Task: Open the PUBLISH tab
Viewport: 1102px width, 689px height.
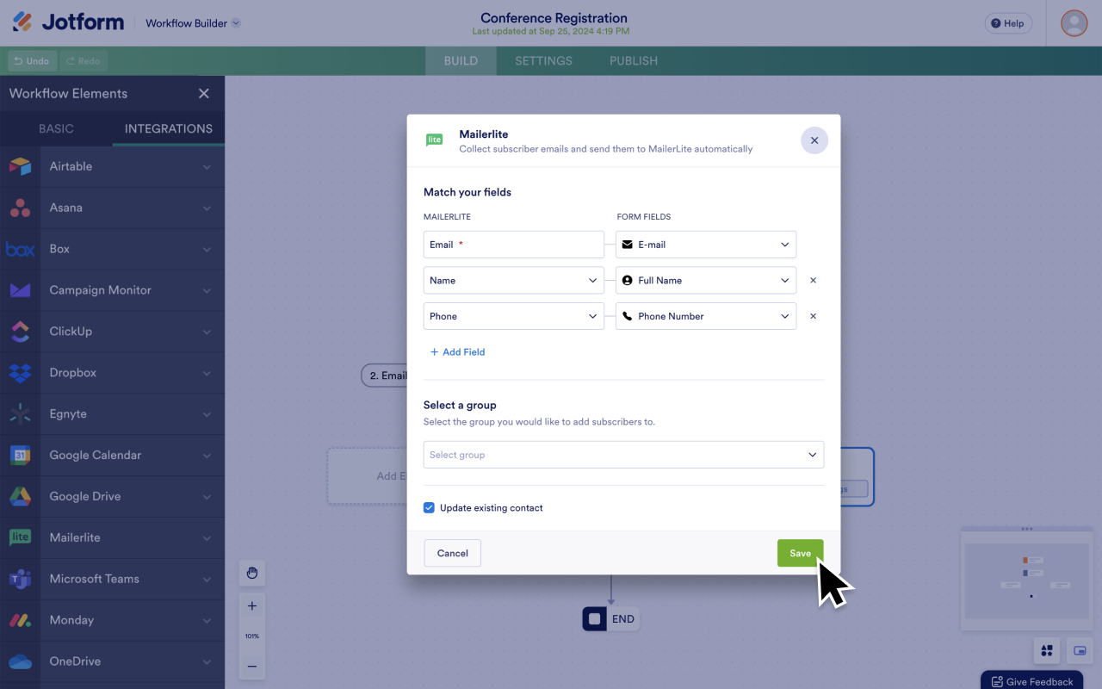Action: pyautogui.click(x=634, y=61)
